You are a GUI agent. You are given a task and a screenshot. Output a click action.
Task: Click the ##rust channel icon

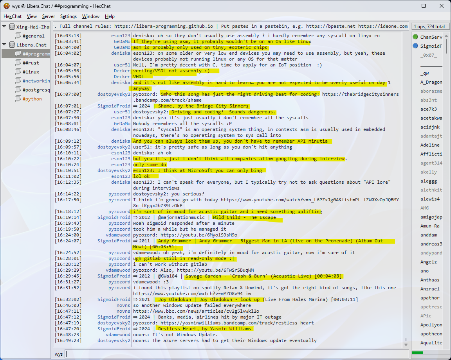18,63
